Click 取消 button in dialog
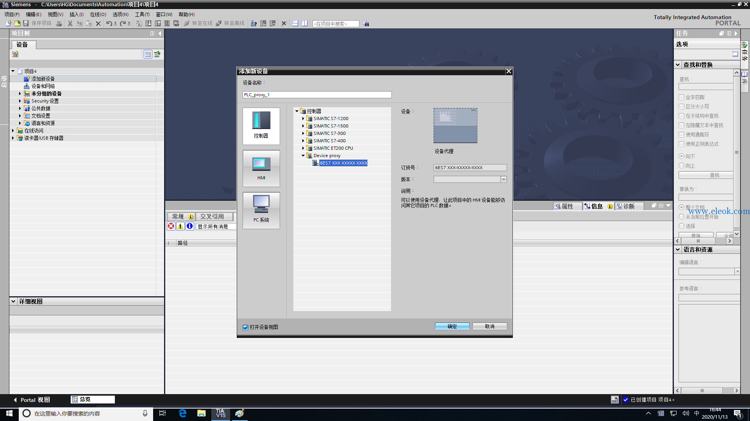This screenshot has height=421, width=750. (x=490, y=327)
